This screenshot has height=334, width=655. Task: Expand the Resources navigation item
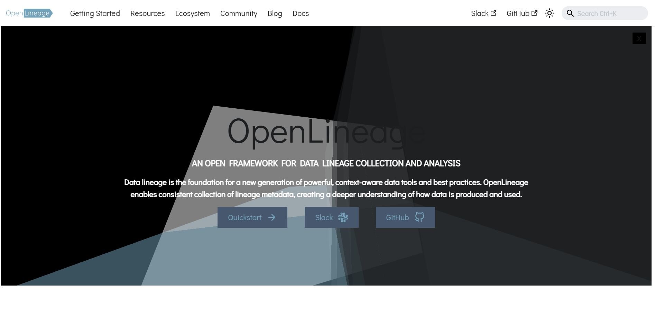(147, 13)
